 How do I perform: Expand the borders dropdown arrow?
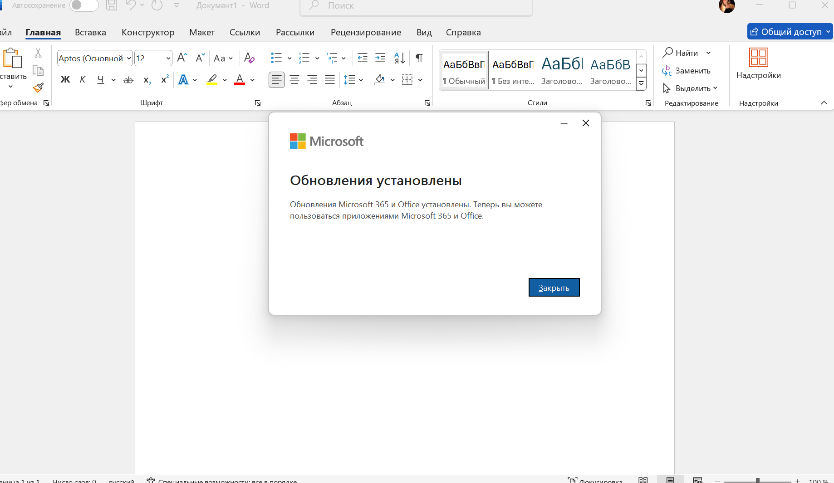pos(421,80)
